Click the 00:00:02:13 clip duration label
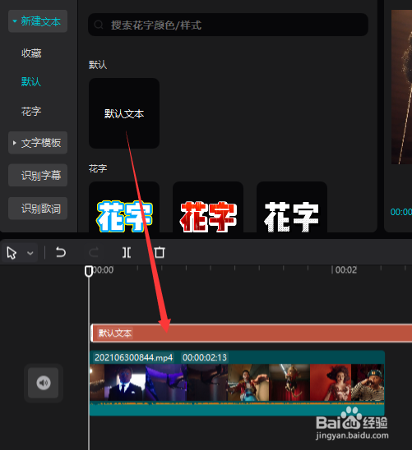Screen dimensions: 412x450 205,357
